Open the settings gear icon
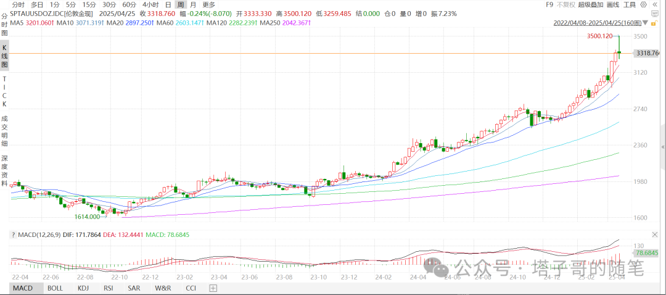This screenshot has height=295, width=666. pyautogui.click(x=643, y=5)
